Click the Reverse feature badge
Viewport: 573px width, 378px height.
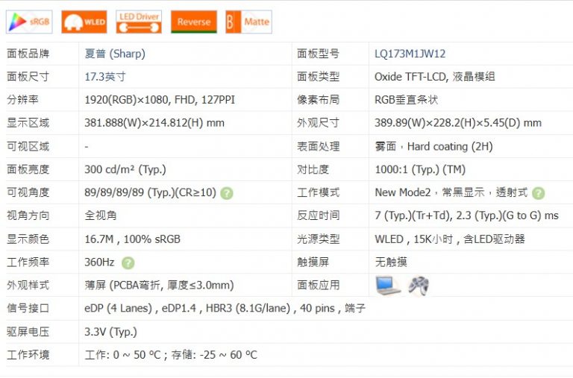[x=194, y=22]
